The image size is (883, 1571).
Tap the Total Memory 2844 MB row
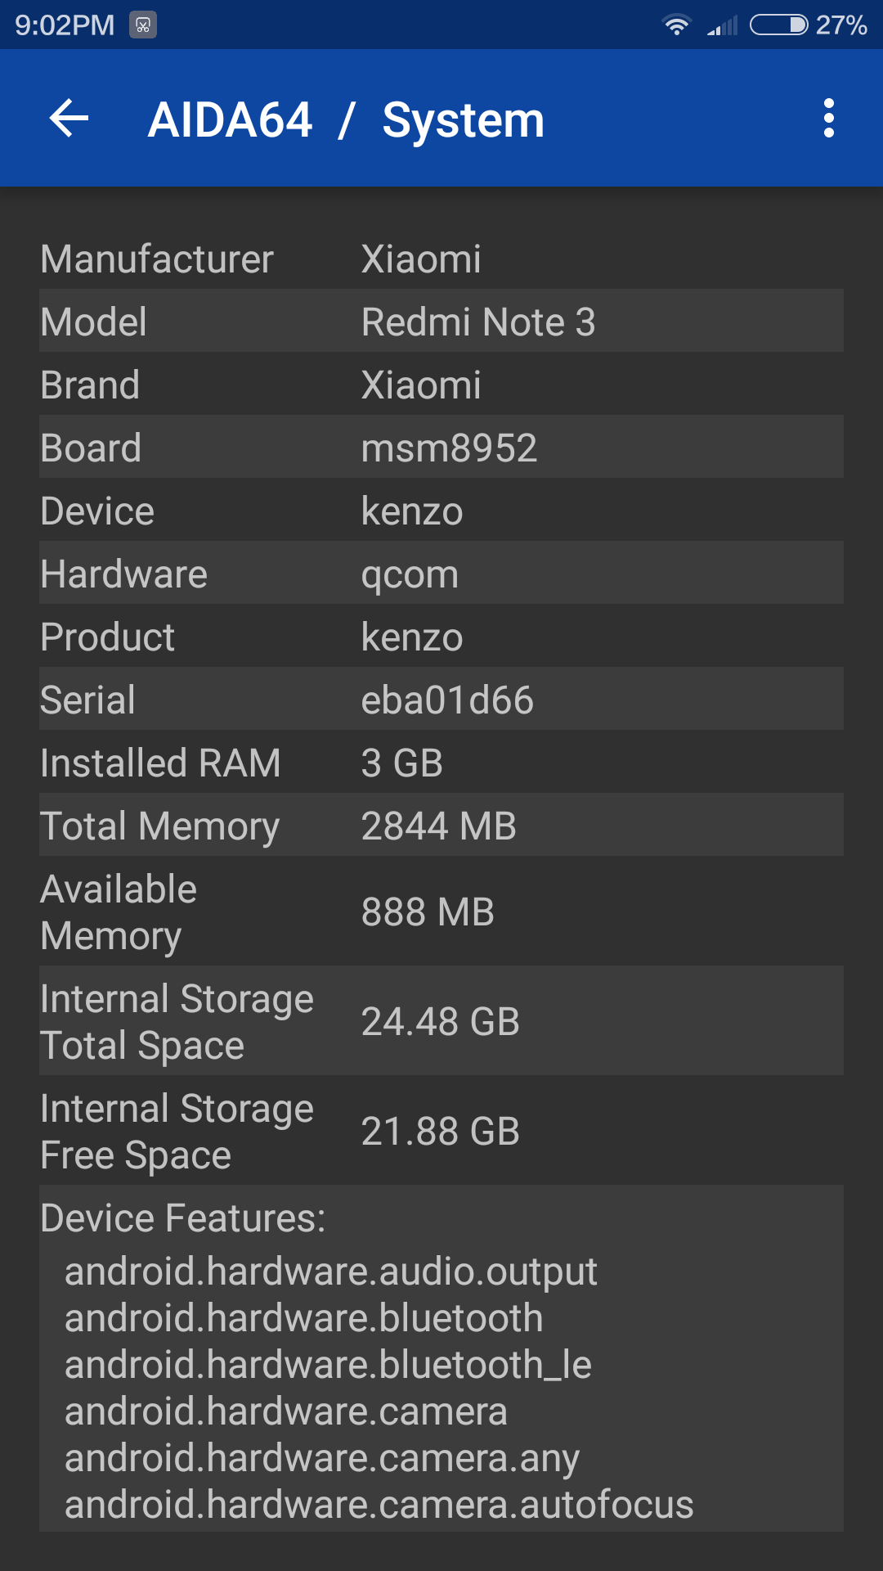tap(441, 825)
